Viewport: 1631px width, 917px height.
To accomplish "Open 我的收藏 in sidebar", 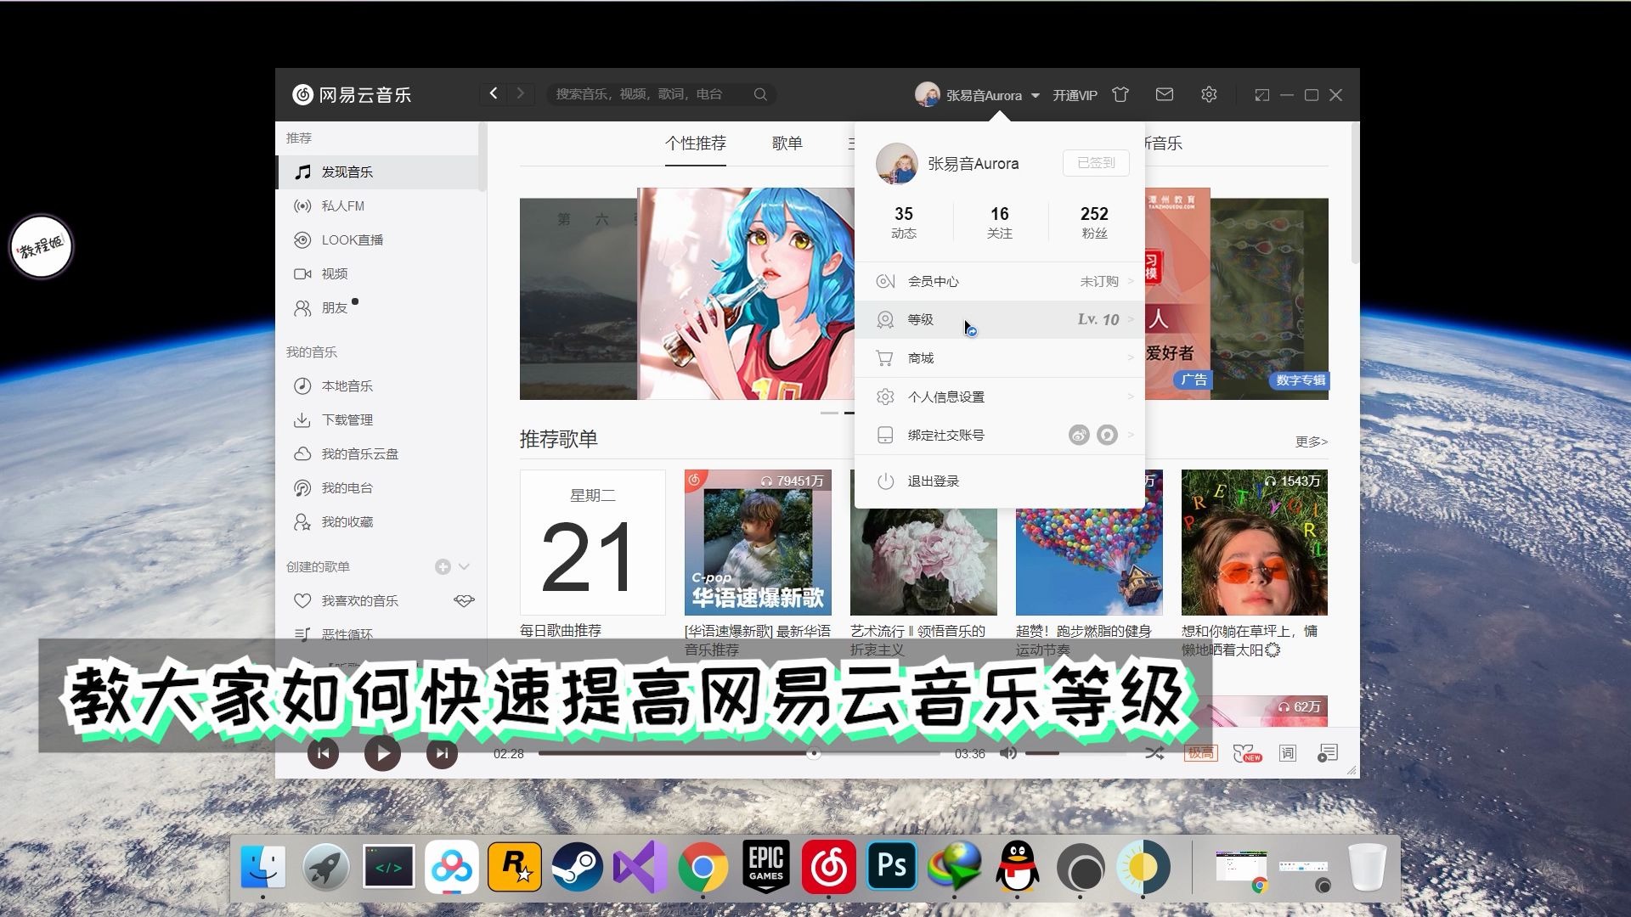I will pos(379,521).
